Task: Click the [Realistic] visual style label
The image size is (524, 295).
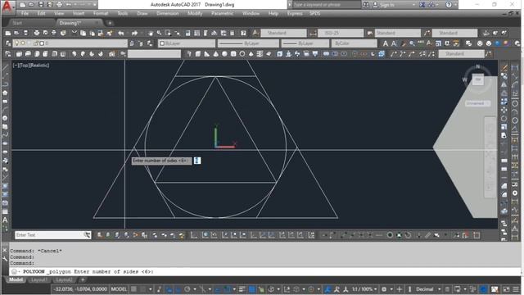Action: [39, 66]
